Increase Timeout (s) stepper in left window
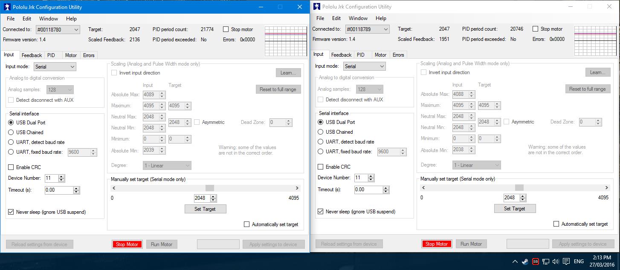The width and height of the screenshot is (620, 270). (x=76, y=189)
